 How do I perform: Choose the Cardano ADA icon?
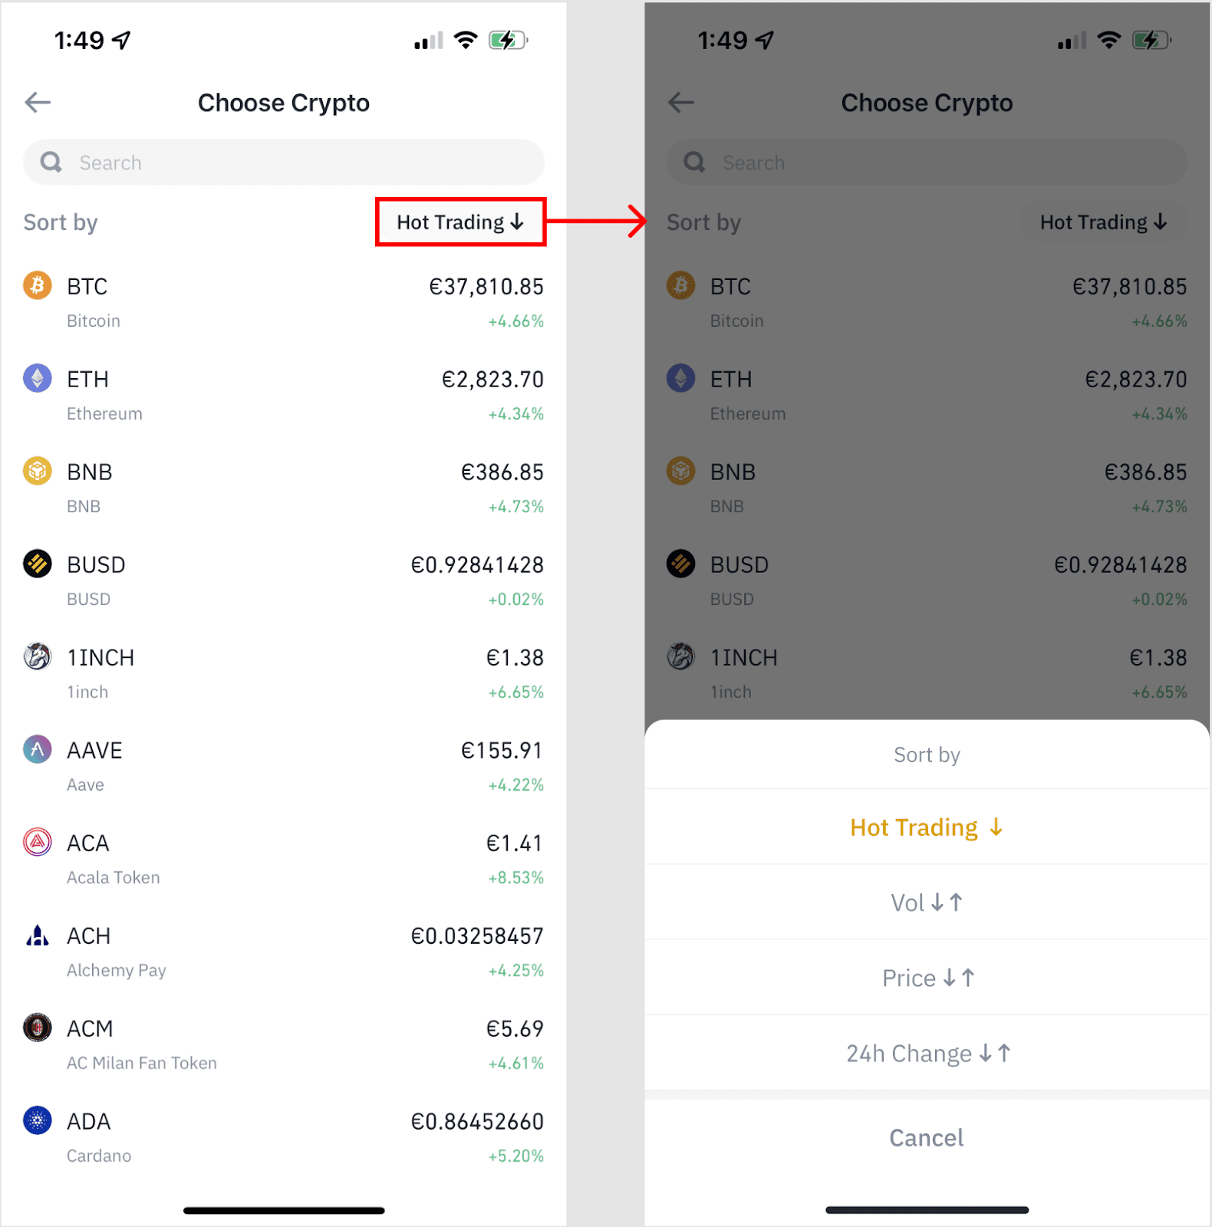coord(37,1120)
